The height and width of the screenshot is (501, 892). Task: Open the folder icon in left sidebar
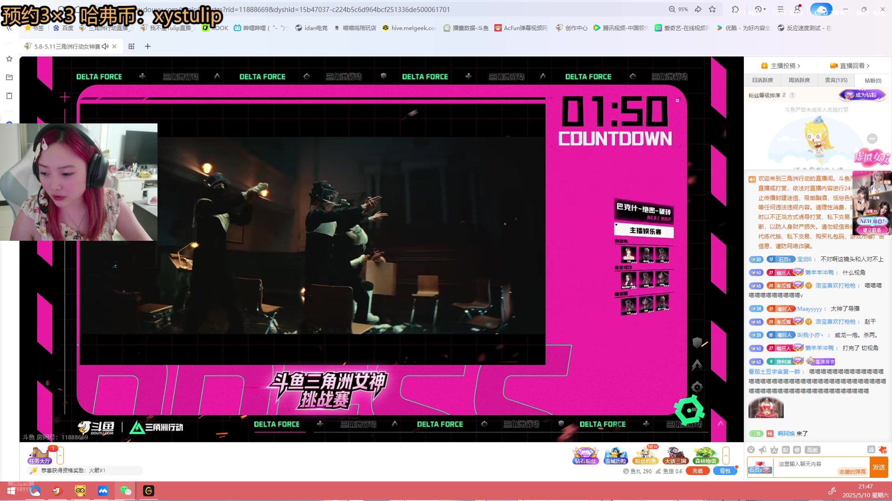coord(9,77)
